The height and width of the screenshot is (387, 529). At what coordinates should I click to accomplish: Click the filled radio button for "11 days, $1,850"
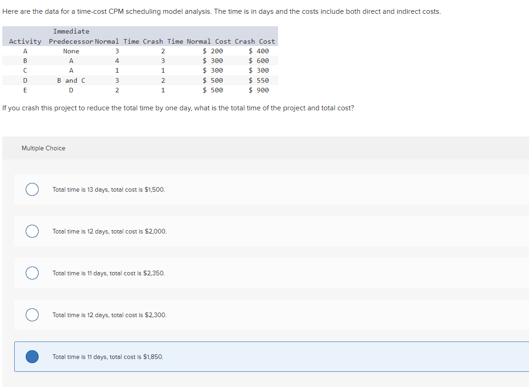tap(32, 357)
